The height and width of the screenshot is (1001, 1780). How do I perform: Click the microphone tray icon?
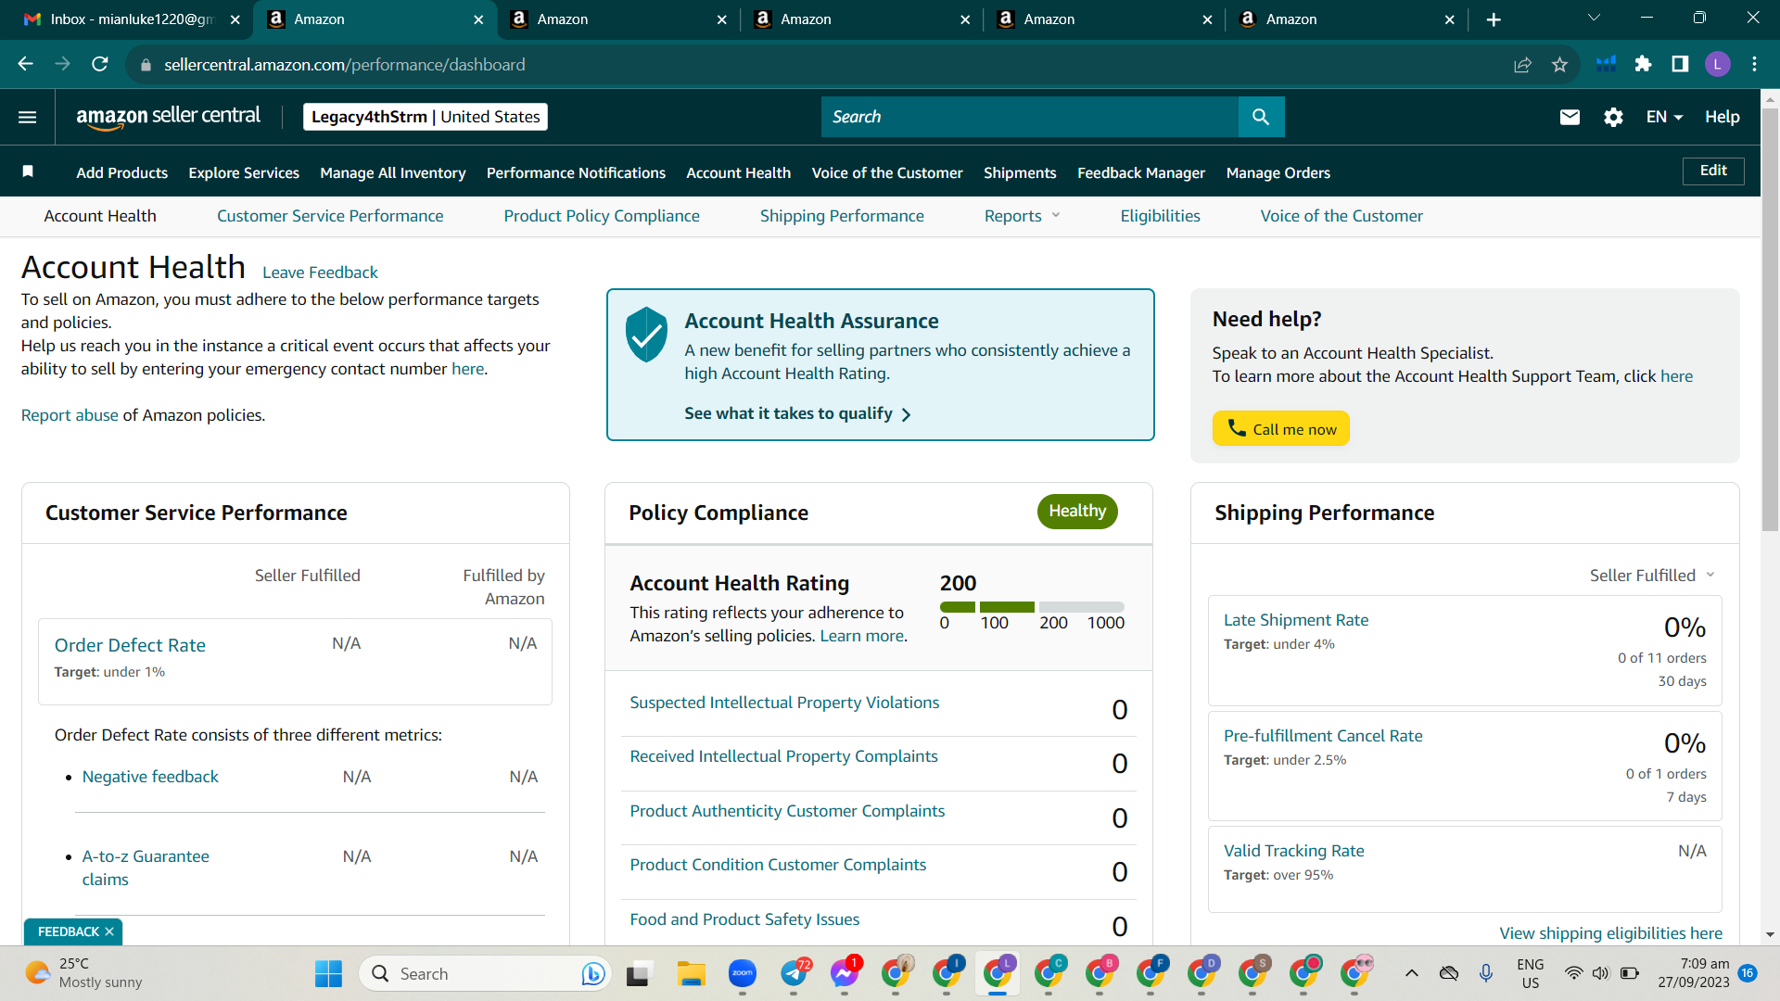point(1486,973)
